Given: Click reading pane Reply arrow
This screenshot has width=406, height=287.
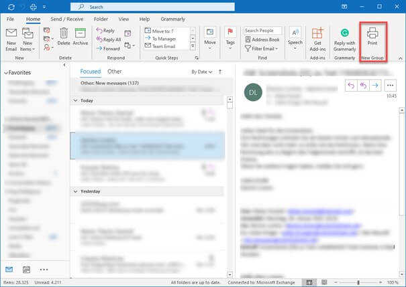Looking at the screenshot, I should 351,86.
